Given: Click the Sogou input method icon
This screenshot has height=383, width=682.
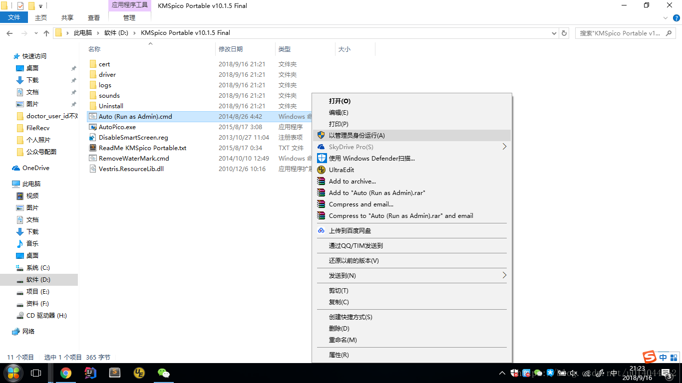Looking at the screenshot, I should click(649, 357).
